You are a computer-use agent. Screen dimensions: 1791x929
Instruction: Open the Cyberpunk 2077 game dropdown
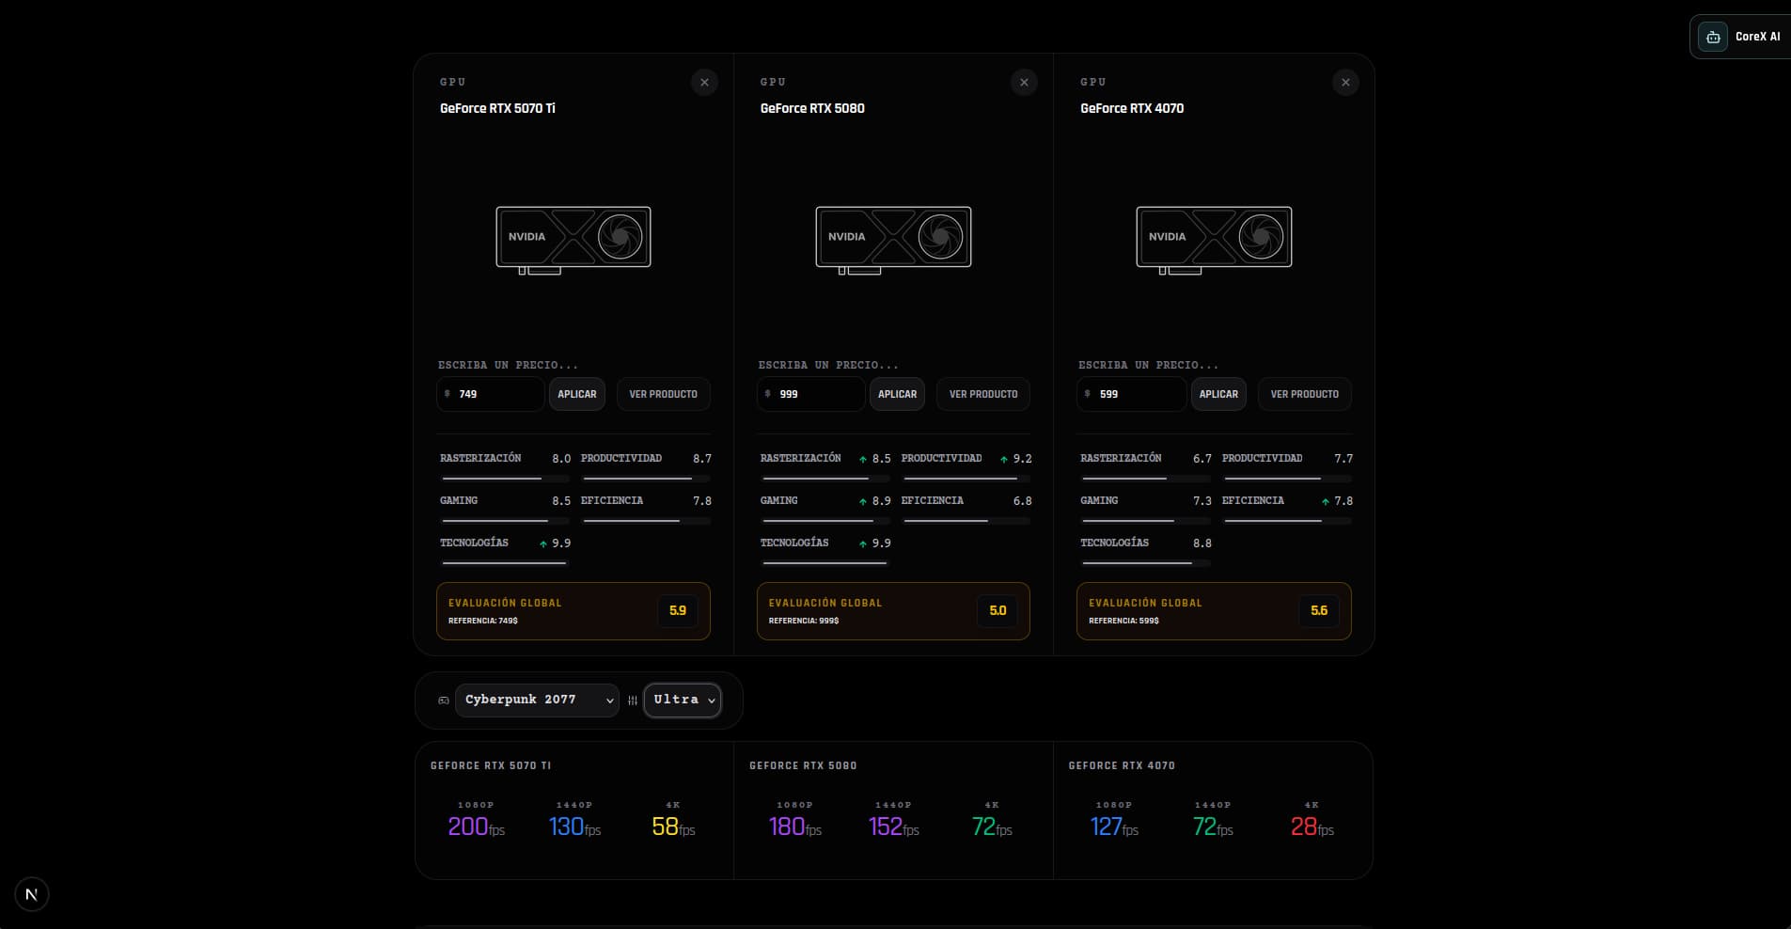click(x=537, y=701)
